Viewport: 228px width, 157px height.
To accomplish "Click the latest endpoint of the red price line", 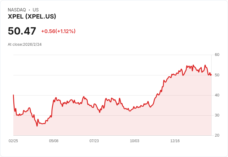I will [211, 74].
